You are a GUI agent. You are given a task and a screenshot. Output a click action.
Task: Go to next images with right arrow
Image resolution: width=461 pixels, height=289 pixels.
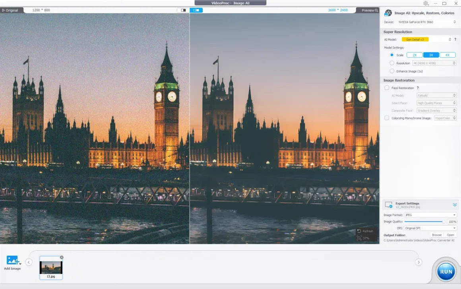click(x=418, y=262)
